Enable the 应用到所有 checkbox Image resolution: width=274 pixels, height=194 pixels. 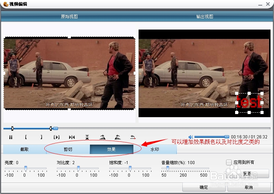pyautogui.click(x=229, y=162)
